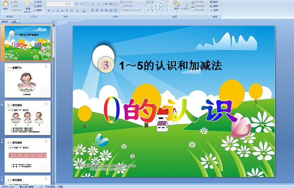This screenshot has width=294, height=188.
Task: Click the Find (查找) icon
Action: coord(215,2)
